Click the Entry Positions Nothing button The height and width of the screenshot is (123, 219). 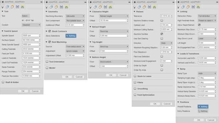click(203, 111)
